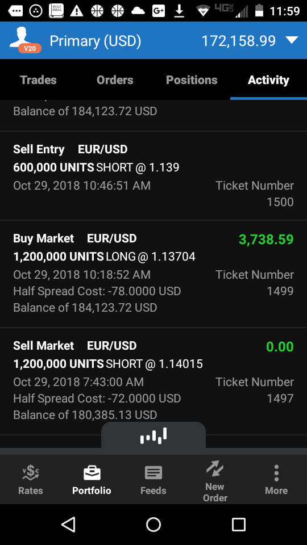The height and width of the screenshot is (545, 307).
Task: Open the Feeds news icon
Action: tap(153, 473)
